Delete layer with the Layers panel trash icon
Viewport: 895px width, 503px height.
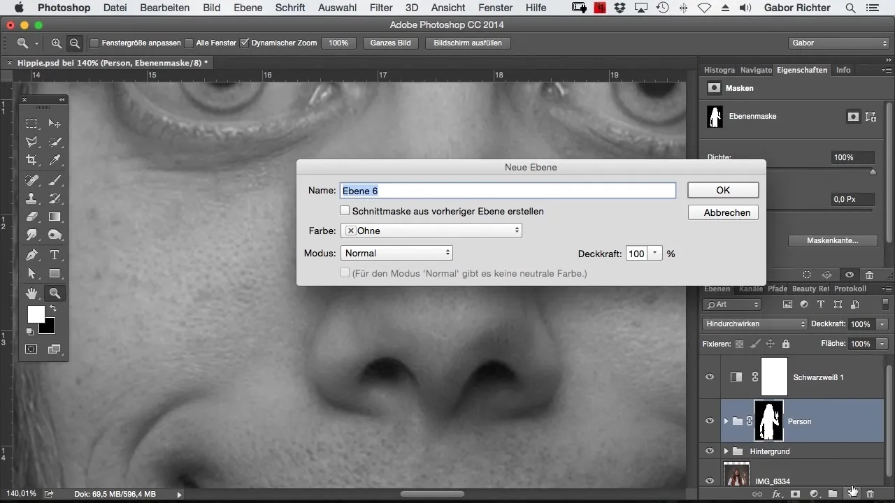pos(870,494)
